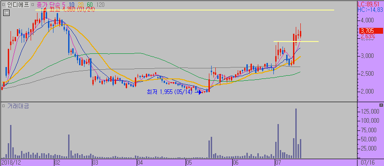Click the 06 month date label
384x166 pixels.
click(235, 162)
